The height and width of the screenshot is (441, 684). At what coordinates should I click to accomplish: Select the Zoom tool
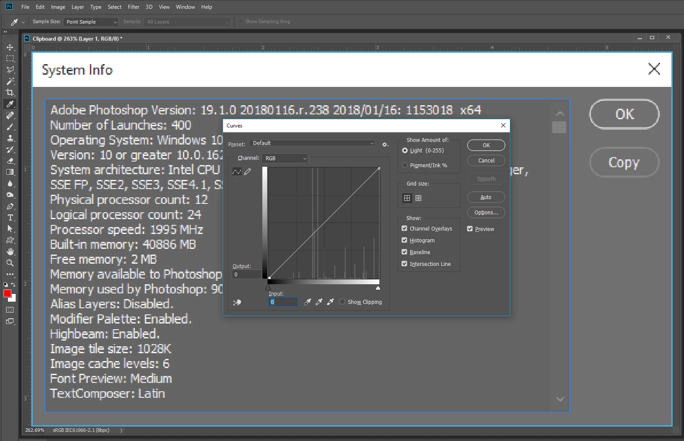pyautogui.click(x=10, y=263)
